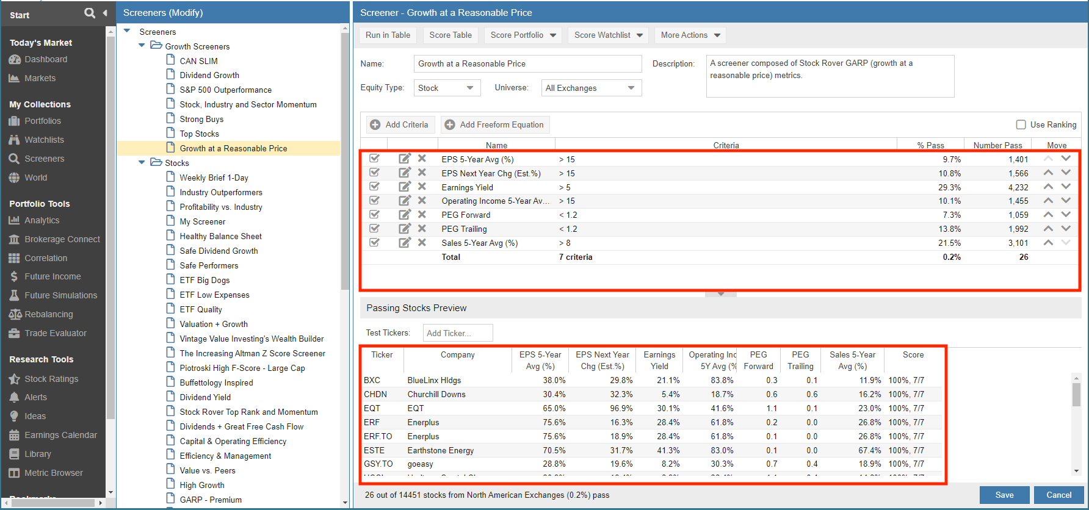This screenshot has height=510, width=1089.
Task: Toggle Operating Income 5-Year criterion checkbox
Action: point(375,201)
